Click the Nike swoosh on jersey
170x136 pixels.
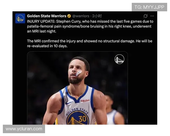69,103
